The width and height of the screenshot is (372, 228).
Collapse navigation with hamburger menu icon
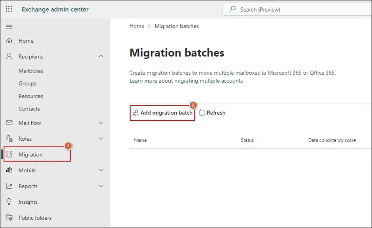9,26
